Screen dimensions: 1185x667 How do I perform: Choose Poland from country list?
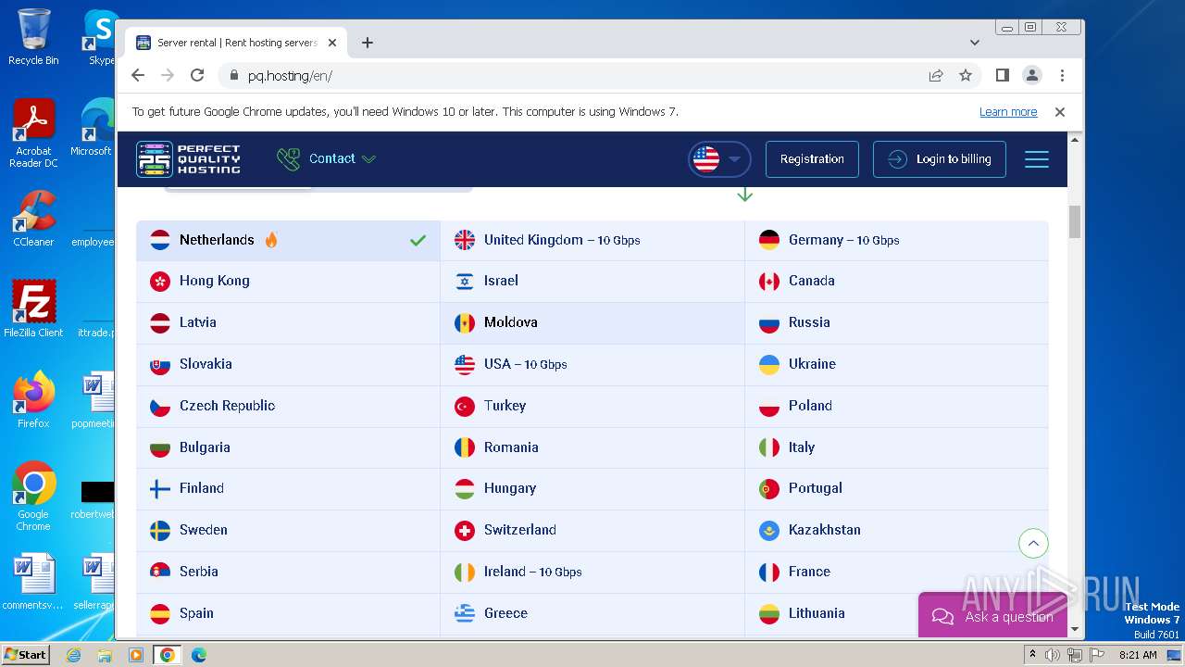(x=897, y=406)
